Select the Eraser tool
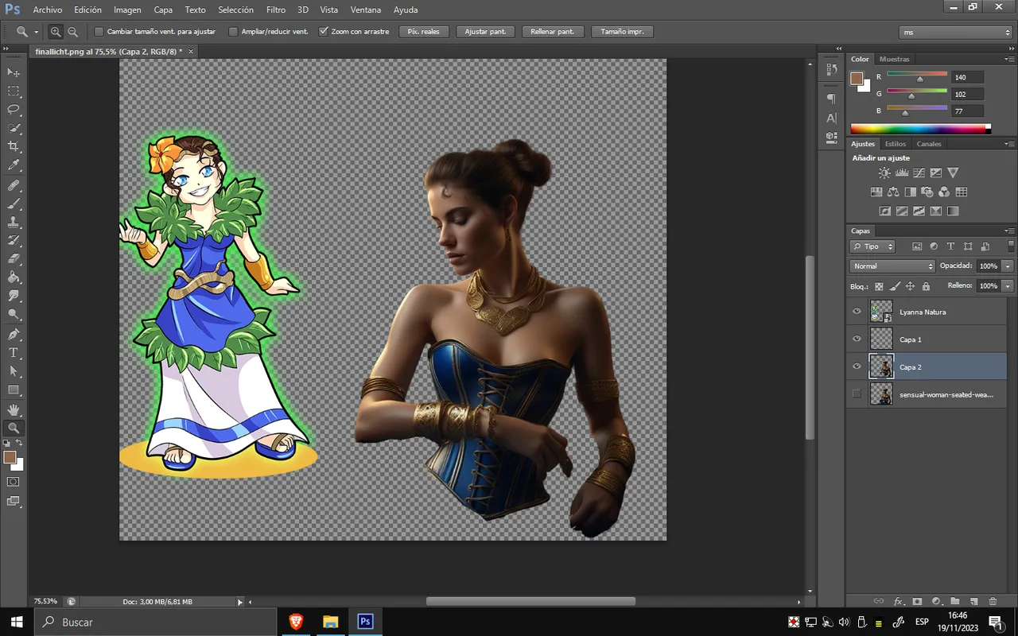Image resolution: width=1018 pixels, height=636 pixels. click(x=14, y=259)
